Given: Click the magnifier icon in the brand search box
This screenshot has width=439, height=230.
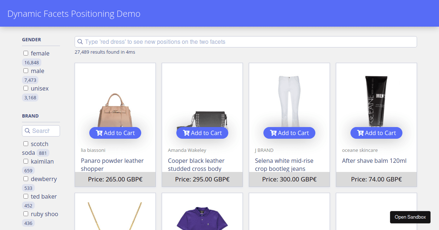Looking at the screenshot, I should (28, 131).
